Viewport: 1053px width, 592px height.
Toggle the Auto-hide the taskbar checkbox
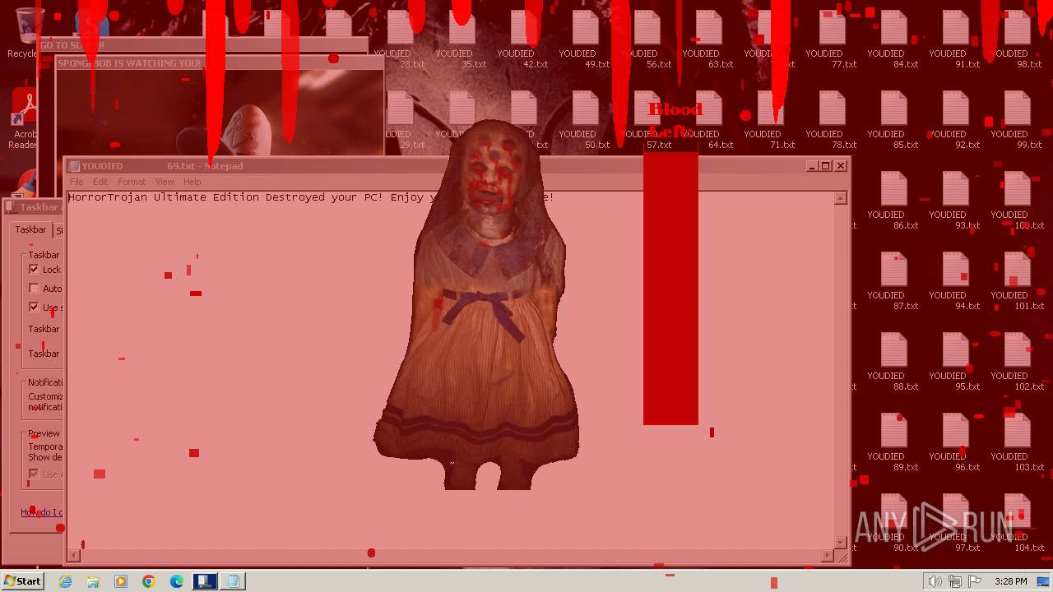pyautogui.click(x=34, y=288)
